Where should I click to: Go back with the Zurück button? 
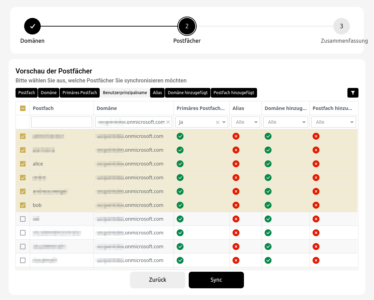158,280
